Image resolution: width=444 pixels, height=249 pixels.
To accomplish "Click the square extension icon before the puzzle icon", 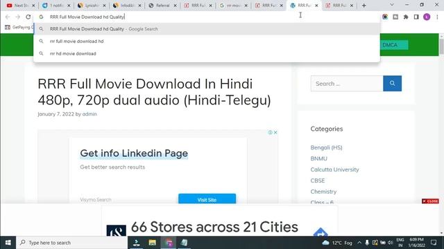I will pos(395,17).
